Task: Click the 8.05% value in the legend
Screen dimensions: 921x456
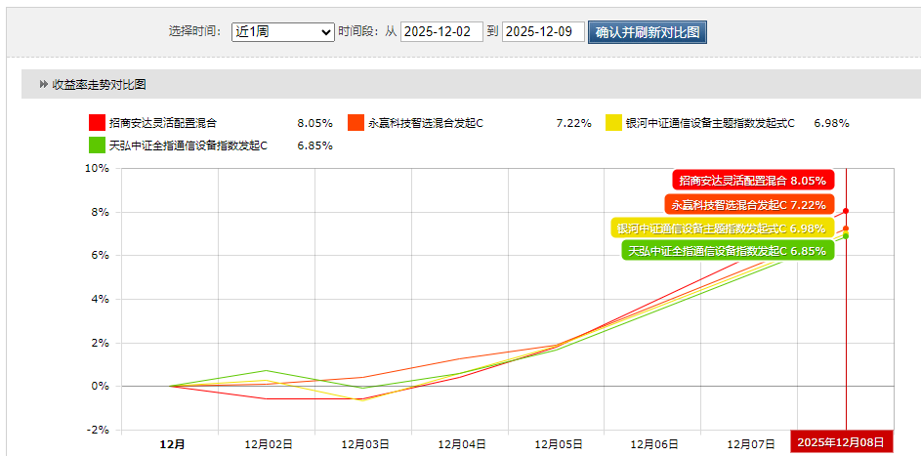Action: pos(314,123)
